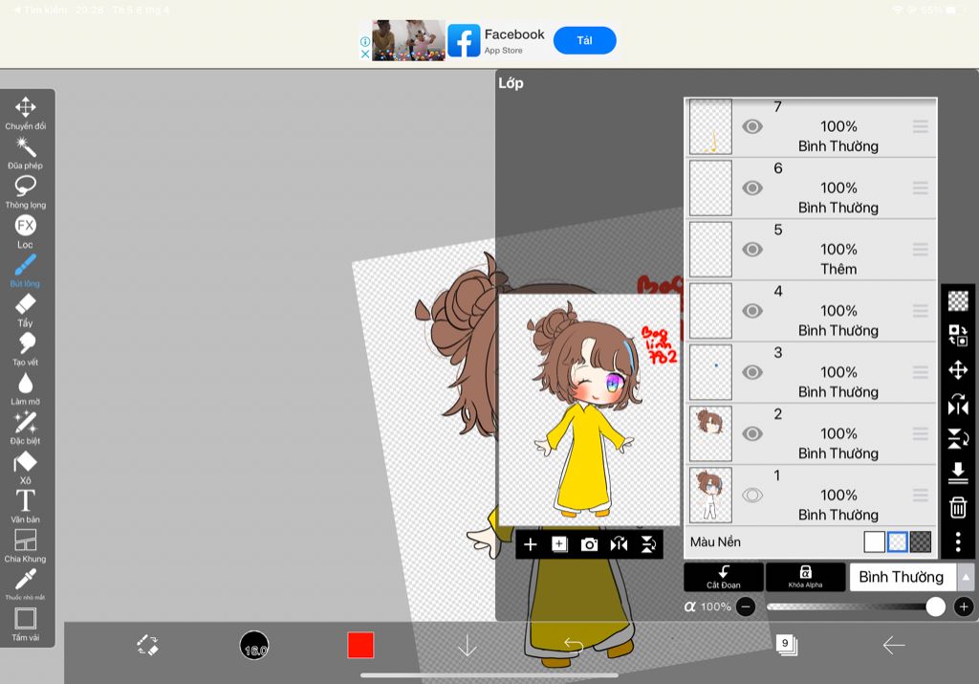Open the FX Lọc filter tool
Viewport: 979px width, 684px height.
coord(26,232)
